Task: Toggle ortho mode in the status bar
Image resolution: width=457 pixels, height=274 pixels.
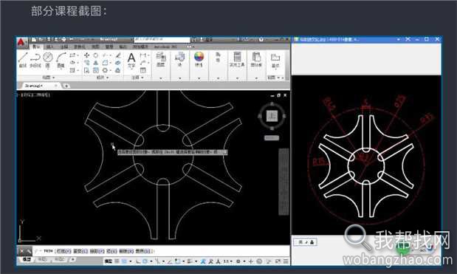Action: [137, 261]
